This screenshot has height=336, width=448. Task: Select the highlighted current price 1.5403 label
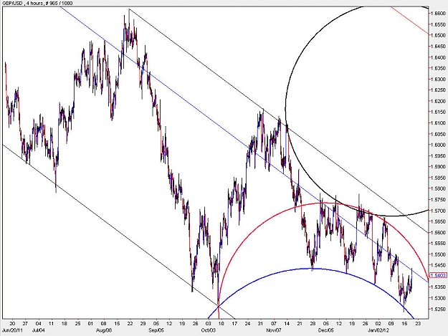(x=438, y=275)
